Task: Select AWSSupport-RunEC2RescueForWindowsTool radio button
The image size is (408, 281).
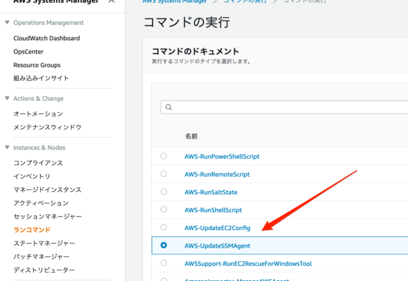Action: pyautogui.click(x=164, y=263)
